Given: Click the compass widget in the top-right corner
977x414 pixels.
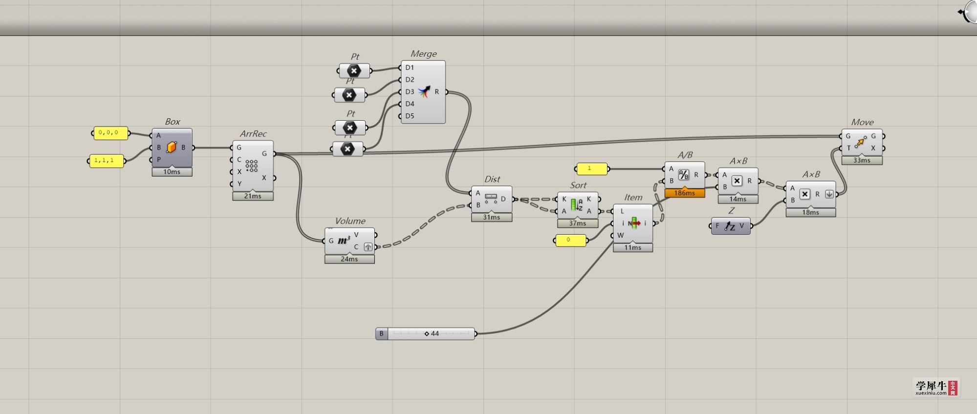Looking at the screenshot, I should pos(969,12).
